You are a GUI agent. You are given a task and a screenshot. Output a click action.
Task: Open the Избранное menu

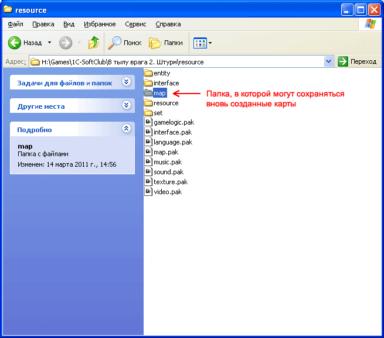pyautogui.click(x=100, y=24)
